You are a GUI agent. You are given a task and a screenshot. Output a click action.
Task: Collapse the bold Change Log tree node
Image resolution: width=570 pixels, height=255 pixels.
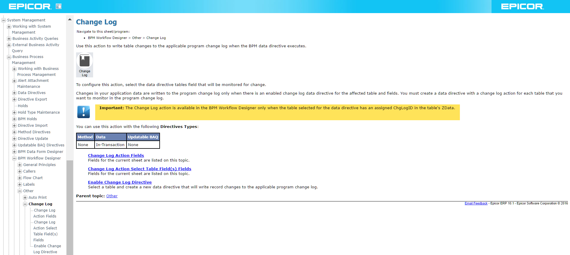(x=25, y=204)
